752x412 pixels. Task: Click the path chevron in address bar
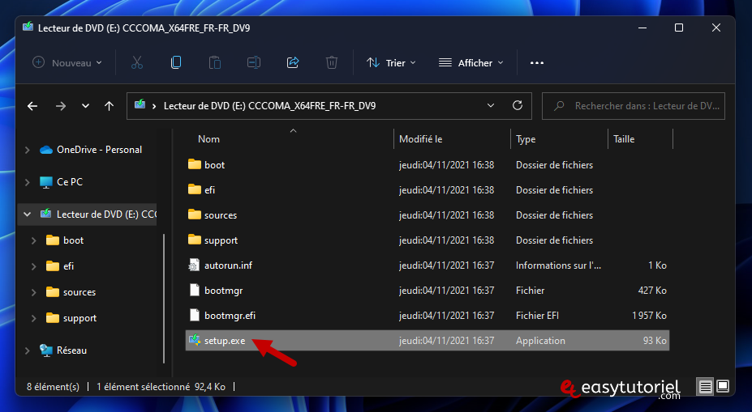point(154,106)
